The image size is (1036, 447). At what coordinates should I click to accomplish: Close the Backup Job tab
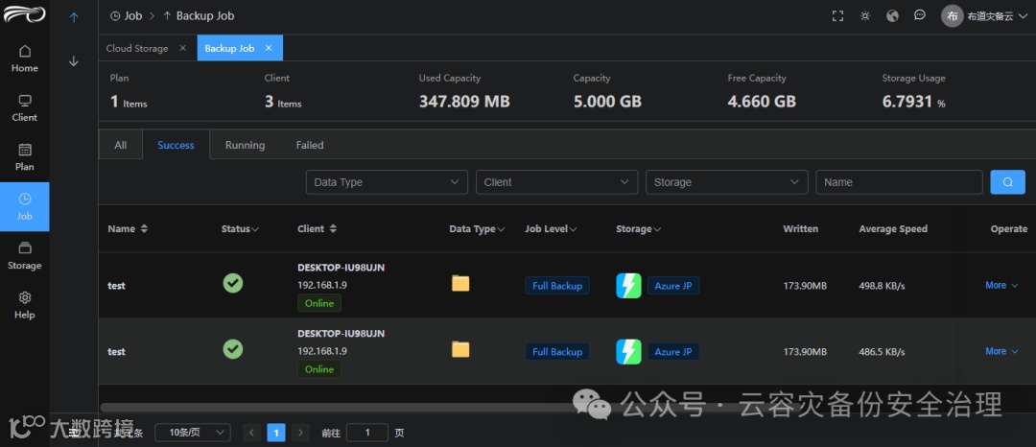pyautogui.click(x=269, y=48)
